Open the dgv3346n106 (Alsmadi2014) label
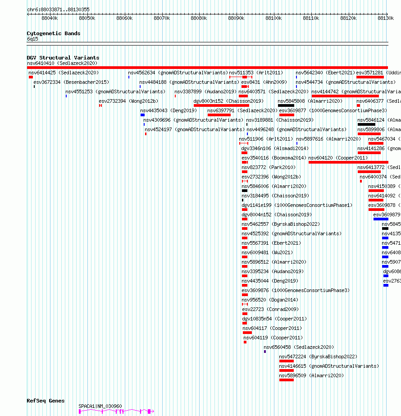Screen dimensions: 401x416 275,148
